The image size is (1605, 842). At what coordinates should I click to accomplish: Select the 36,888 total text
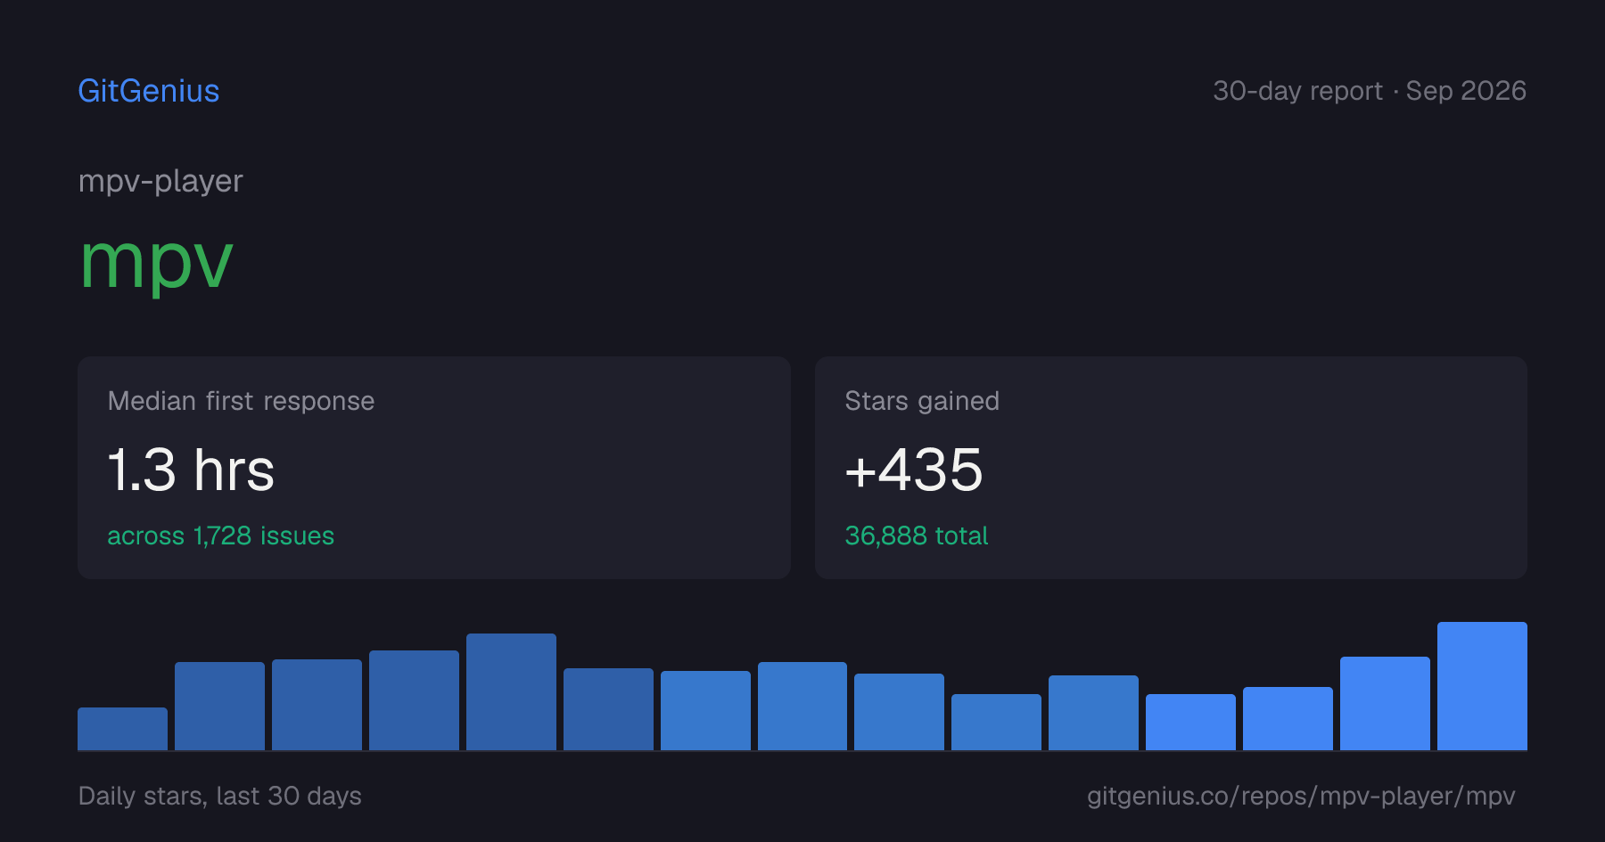(x=917, y=535)
